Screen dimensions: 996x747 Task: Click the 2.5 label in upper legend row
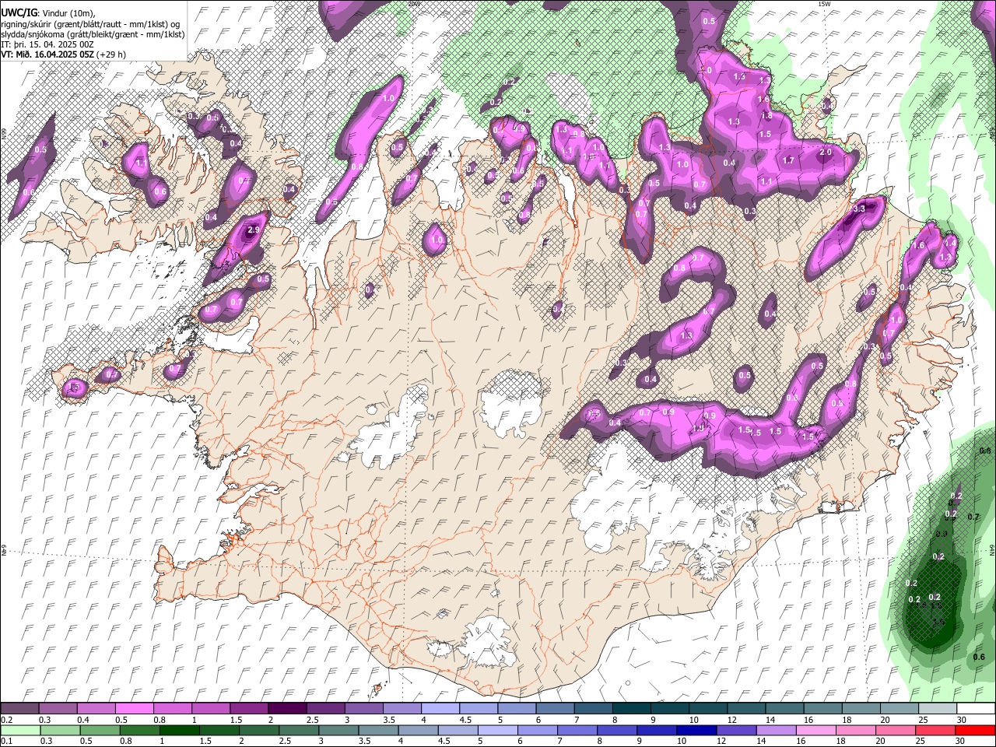tap(313, 720)
